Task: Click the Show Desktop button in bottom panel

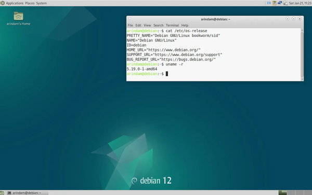Action: 2,193
